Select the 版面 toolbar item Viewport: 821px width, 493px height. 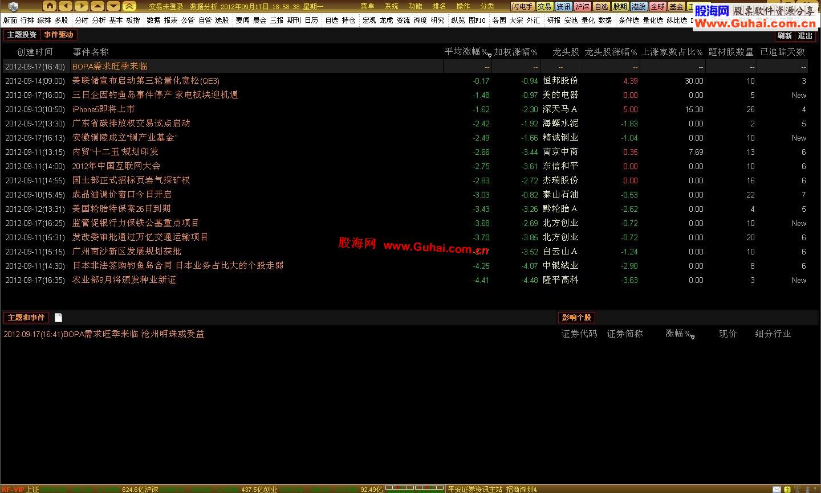(10, 20)
